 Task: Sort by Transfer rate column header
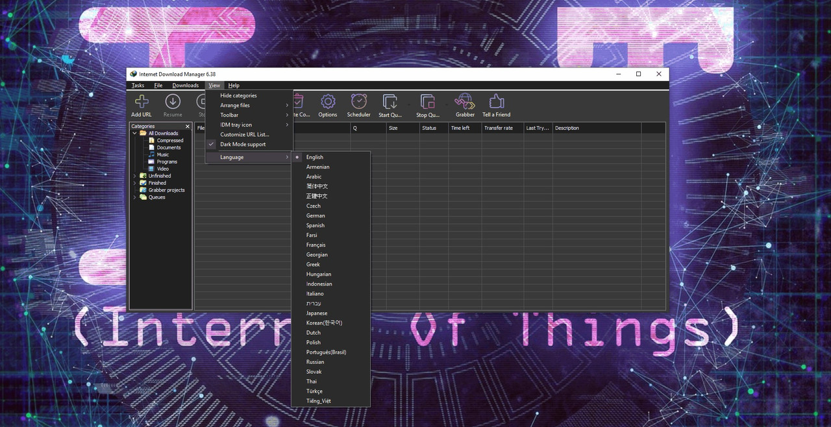click(502, 128)
